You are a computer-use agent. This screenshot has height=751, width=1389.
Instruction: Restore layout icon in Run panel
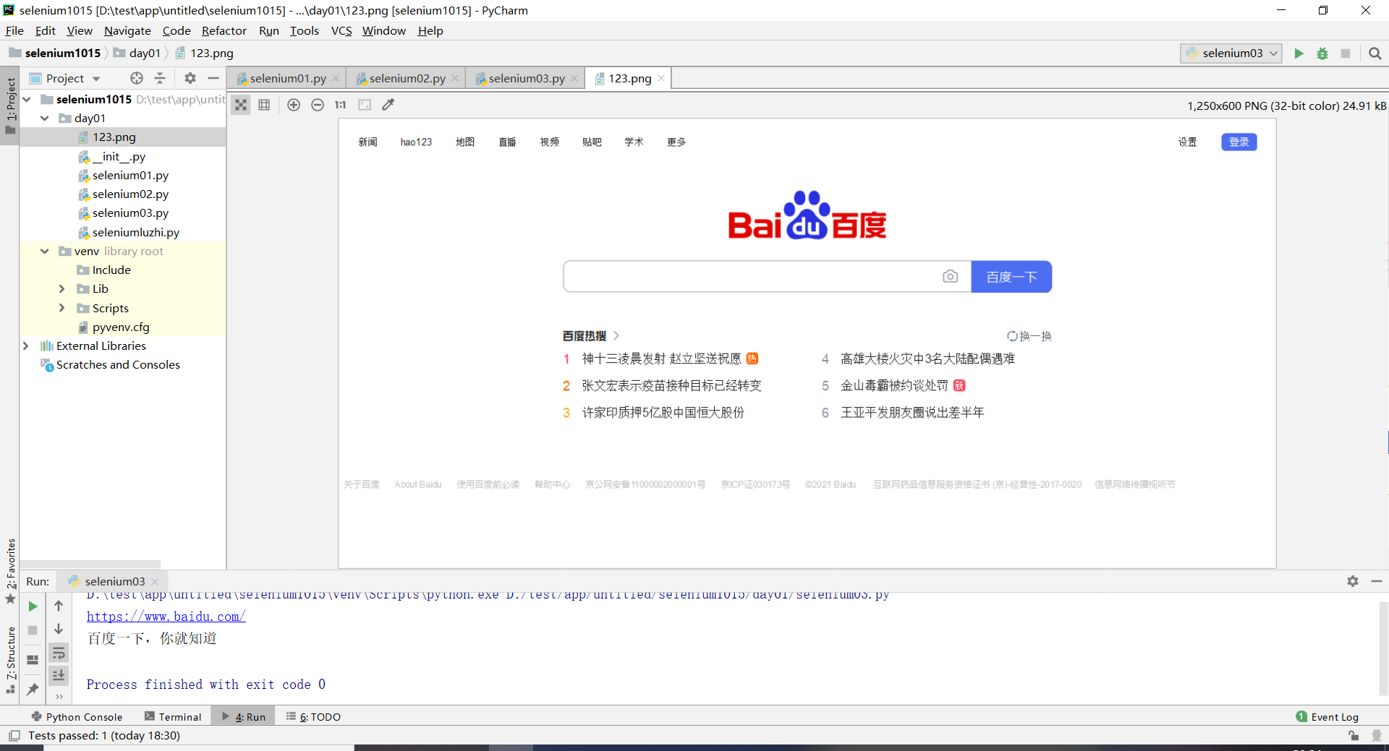pos(33,660)
